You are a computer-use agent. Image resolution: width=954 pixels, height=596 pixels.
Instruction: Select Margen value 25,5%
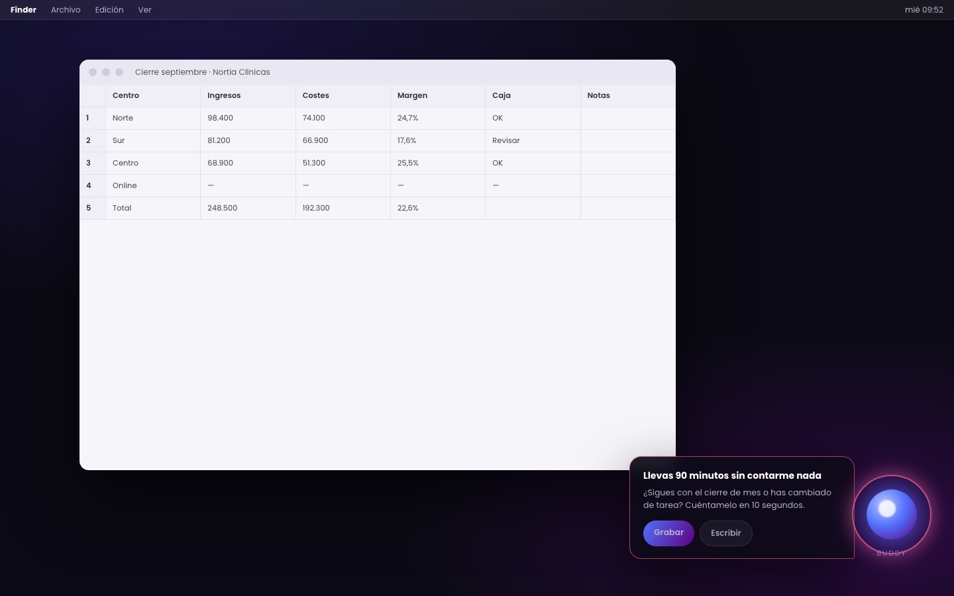point(438,163)
